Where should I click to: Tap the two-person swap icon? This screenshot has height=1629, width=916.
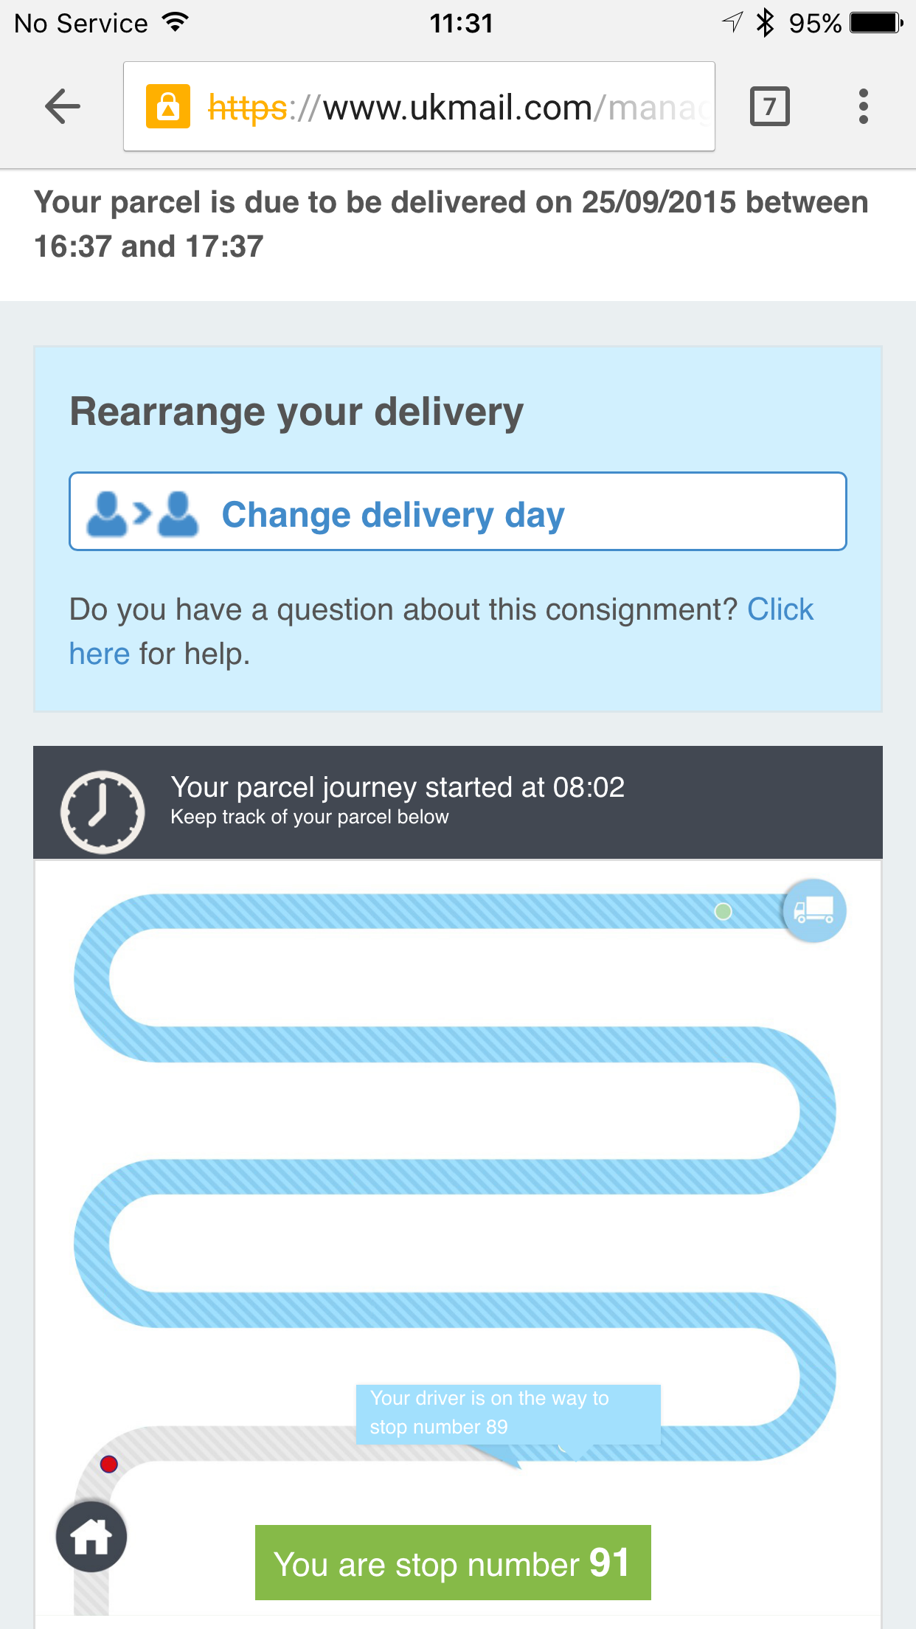[142, 513]
